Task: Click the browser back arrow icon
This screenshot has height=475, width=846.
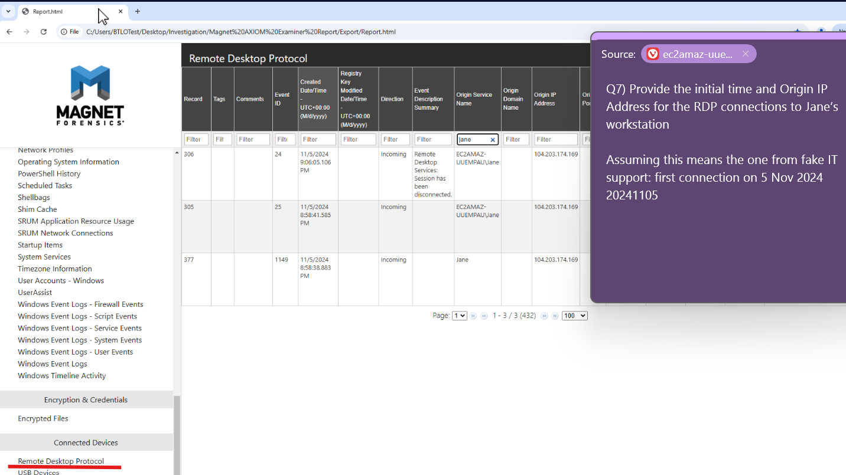Action: pyautogui.click(x=9, y=32)
